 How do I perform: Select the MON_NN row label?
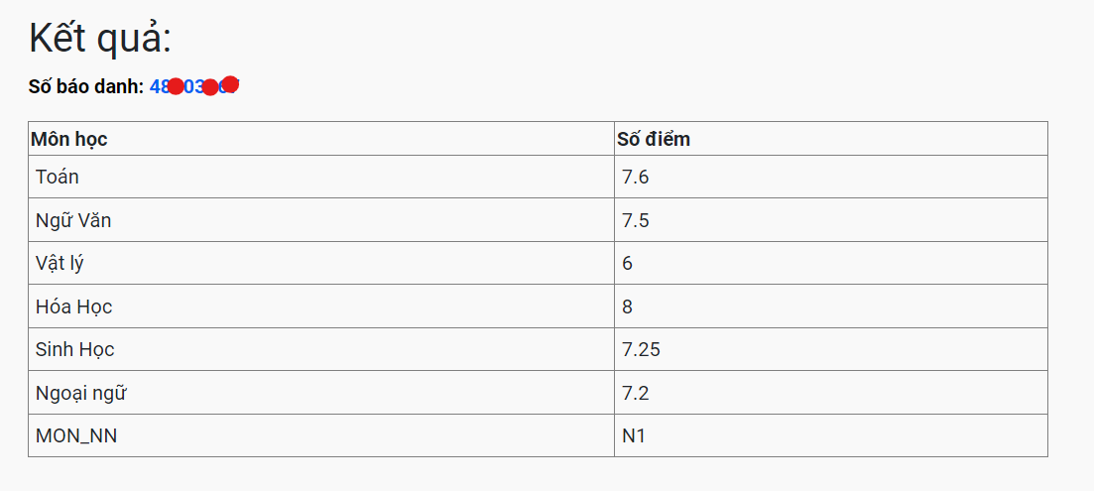click(x=76, y=435)
